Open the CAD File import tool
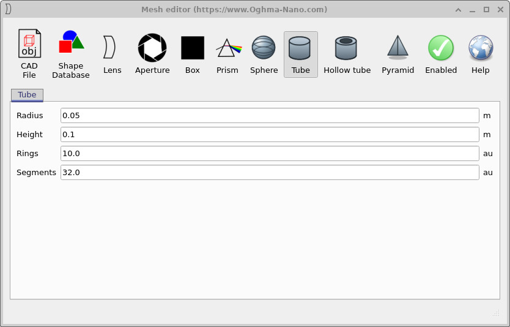The height and width of the screenshot is (327, 510). [x=29, y=54]
